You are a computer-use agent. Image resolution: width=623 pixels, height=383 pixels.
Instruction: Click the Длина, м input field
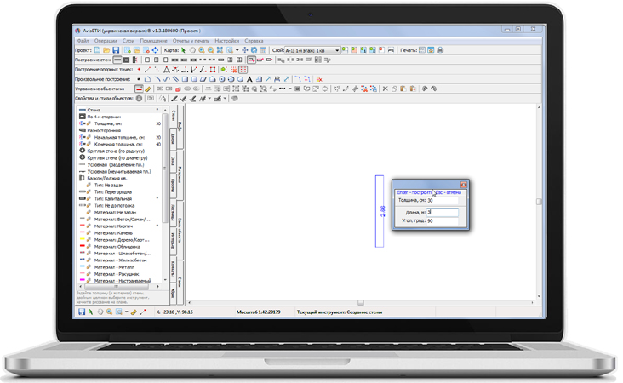click(442, 212)
